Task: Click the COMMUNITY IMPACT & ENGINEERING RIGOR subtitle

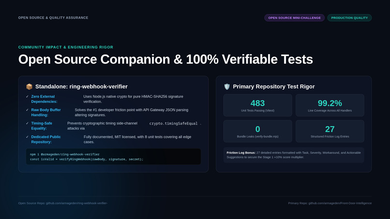Action: pos(66,47)
